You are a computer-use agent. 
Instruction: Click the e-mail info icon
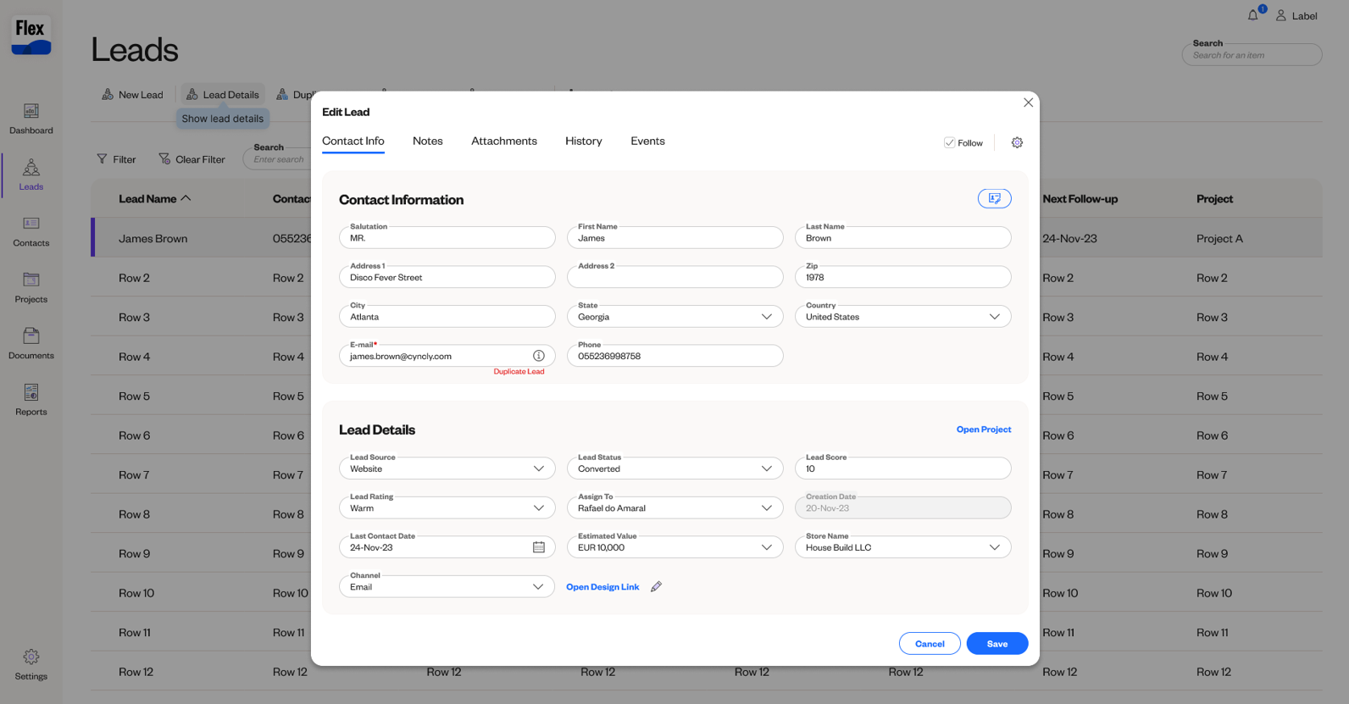click(539, 356)
